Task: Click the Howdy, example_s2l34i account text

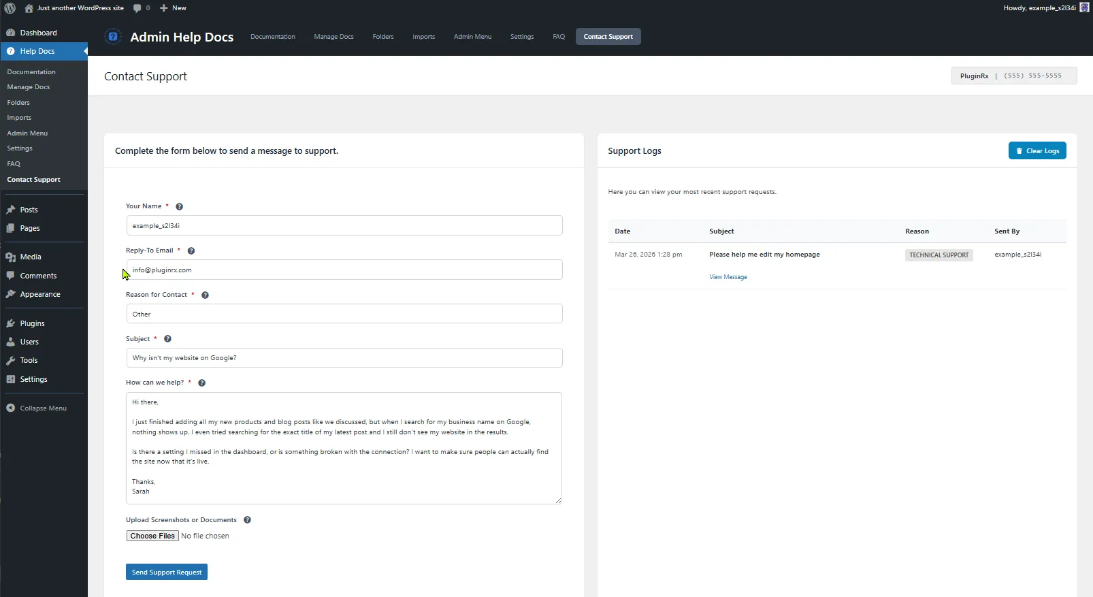Action: 1039,8
